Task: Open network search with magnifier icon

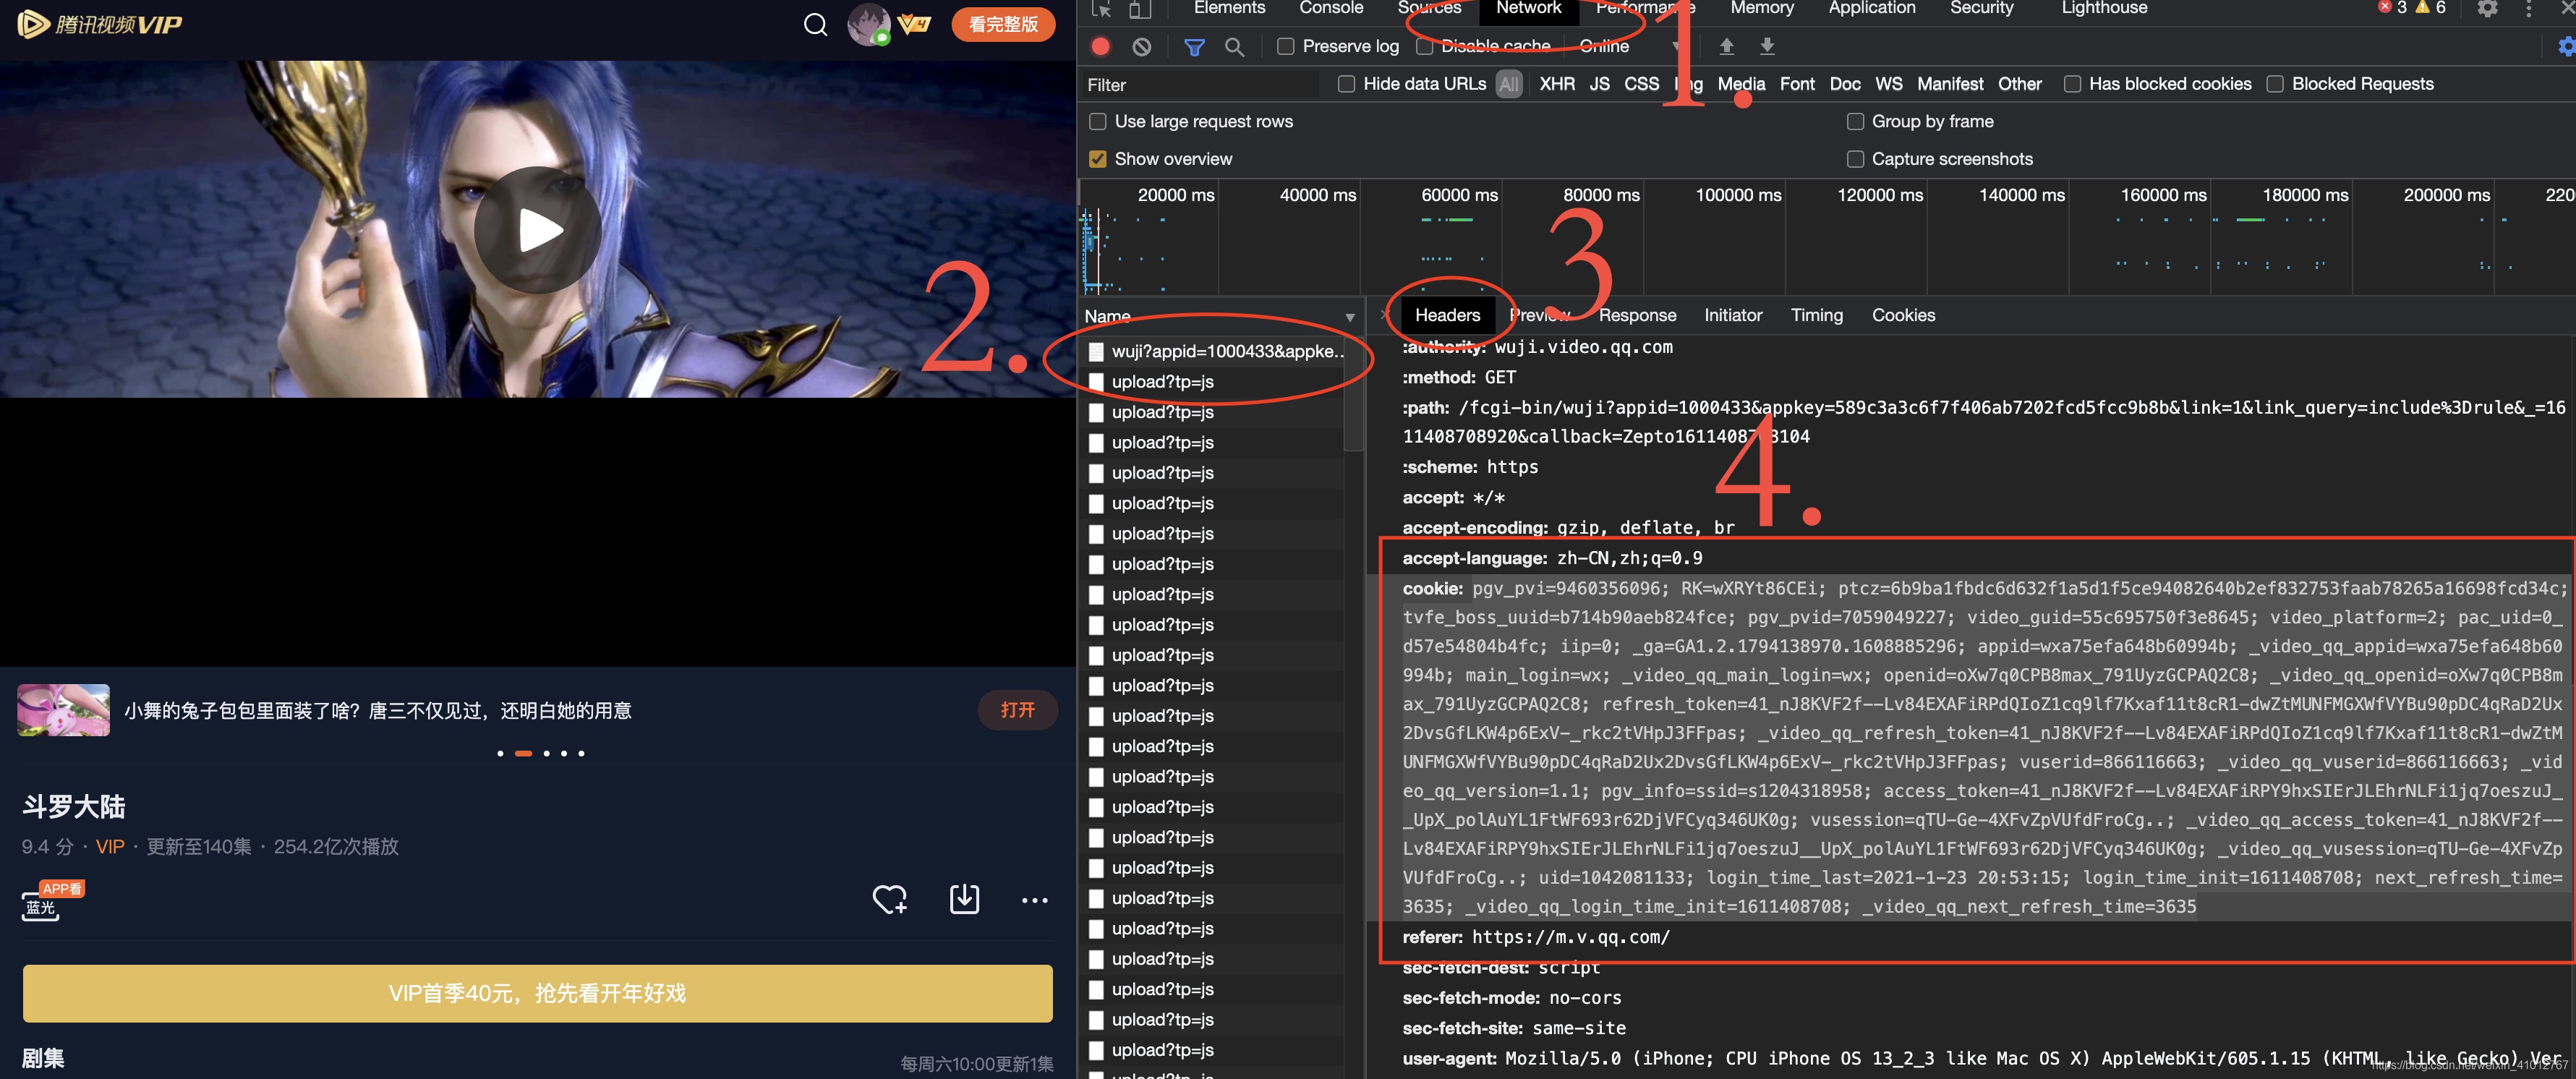Action: click(x=1234, y=46)
